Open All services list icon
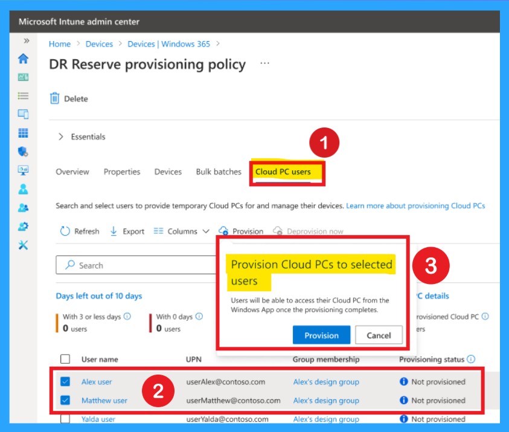Screen dimensions: 509x432 coord(23,96)
